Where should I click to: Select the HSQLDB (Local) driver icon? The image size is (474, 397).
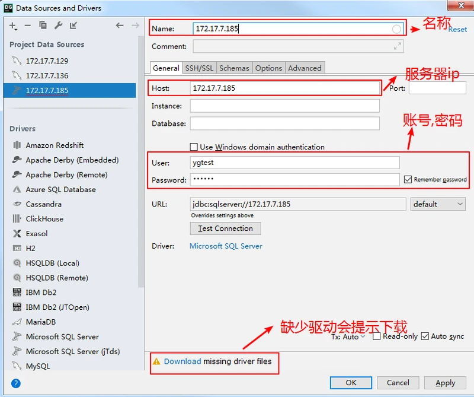point(17,263)
